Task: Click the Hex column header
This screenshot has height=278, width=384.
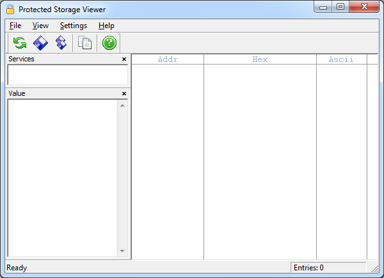Action: 260,59
